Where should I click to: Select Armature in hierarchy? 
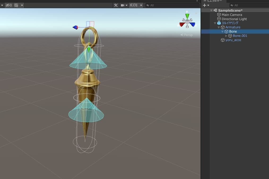click(x=233, y=27)
